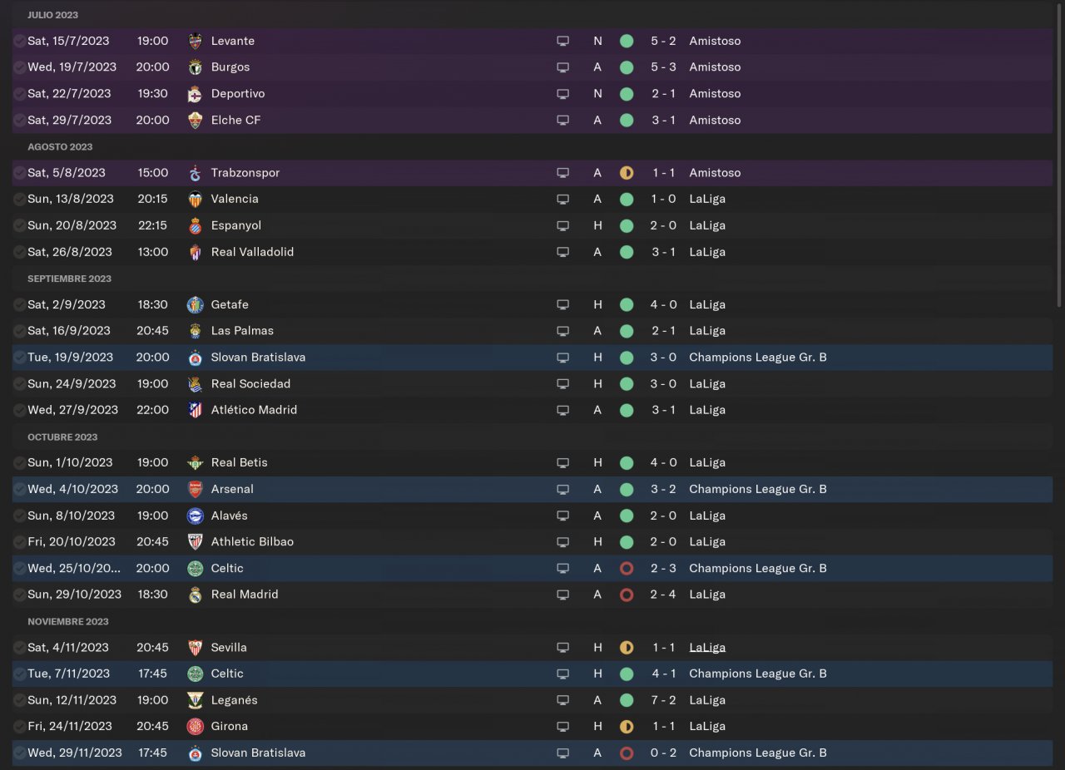
Task: Open the 2 - 4 Real Madrid result
Action: (663, 595)
